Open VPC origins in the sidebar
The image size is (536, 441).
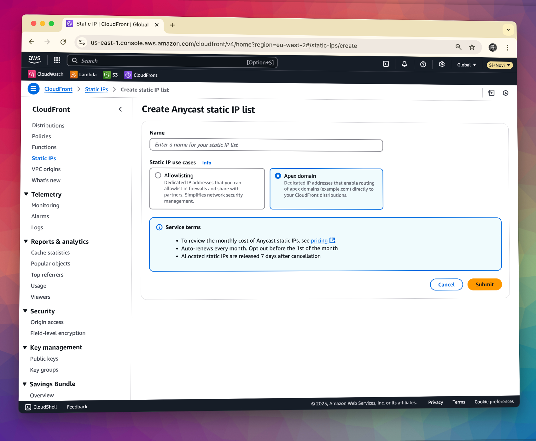coord(46,169)
